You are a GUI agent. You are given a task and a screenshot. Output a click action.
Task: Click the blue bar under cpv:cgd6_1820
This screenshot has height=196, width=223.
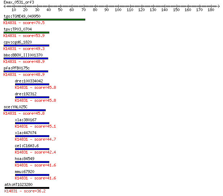[27, 46]
